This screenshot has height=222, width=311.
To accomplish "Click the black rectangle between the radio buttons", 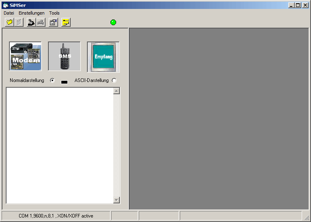I will (64, 82).
